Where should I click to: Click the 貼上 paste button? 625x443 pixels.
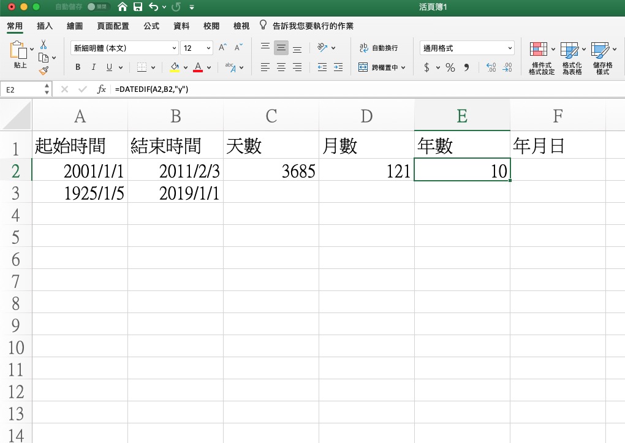tap(20, 54)
